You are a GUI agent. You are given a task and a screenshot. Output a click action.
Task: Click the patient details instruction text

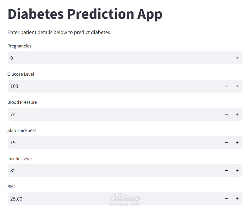(x=59, y=32)
